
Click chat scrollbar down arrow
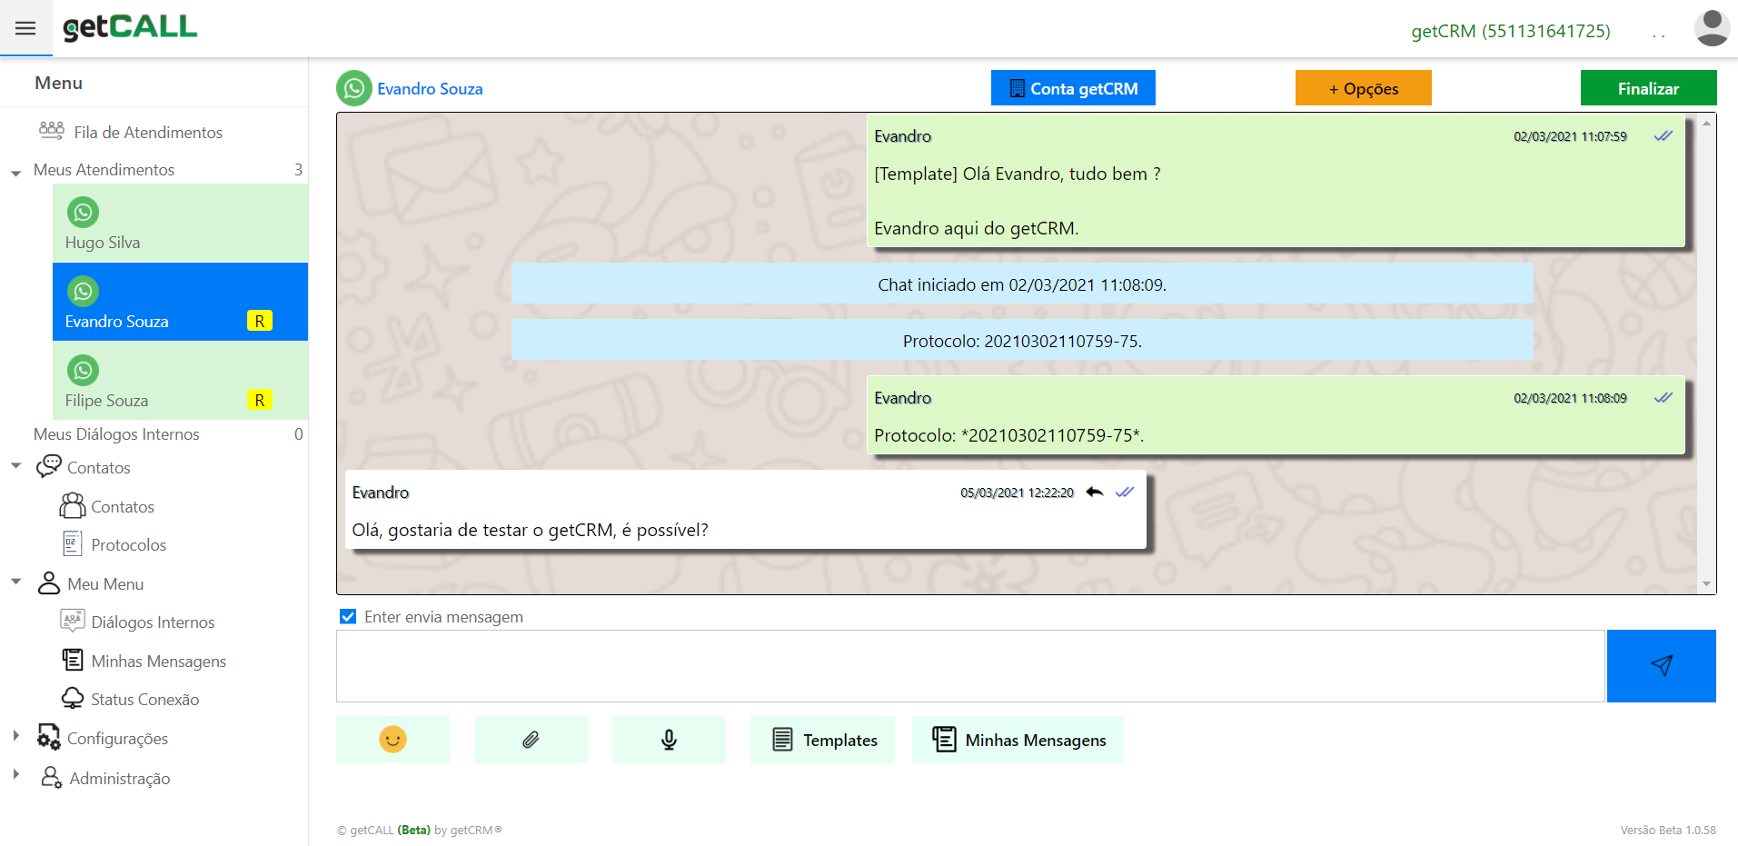click(1706, 584)
